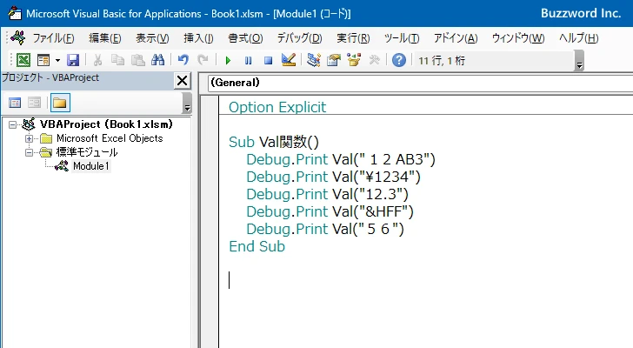The image size is (633, 348).
Task: Toggle Design Mode icon
Action: [289, 60]
